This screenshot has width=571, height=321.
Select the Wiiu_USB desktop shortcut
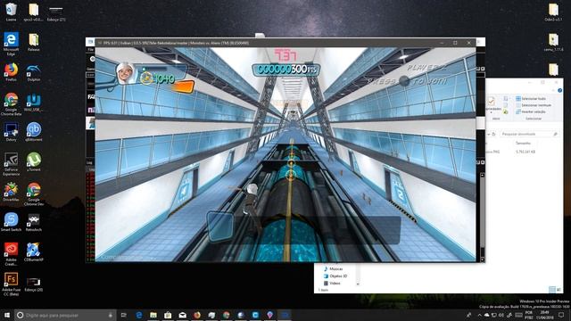pyautogui.click(x=34, y=103)
